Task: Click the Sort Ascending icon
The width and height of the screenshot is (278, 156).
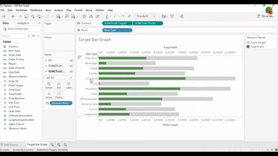Action: (x=91, y=16)
